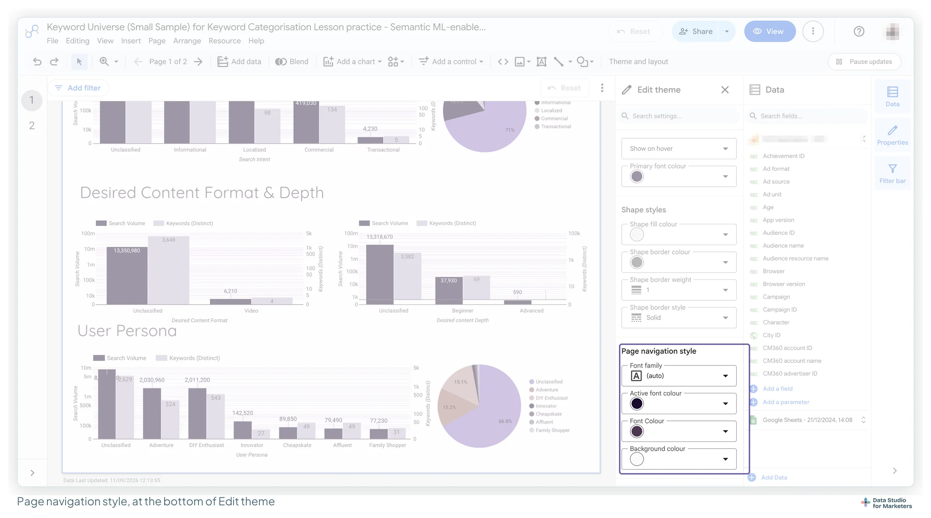Screen dimensions: 931x518
Task: Click the View button
Action: [770, 31]
